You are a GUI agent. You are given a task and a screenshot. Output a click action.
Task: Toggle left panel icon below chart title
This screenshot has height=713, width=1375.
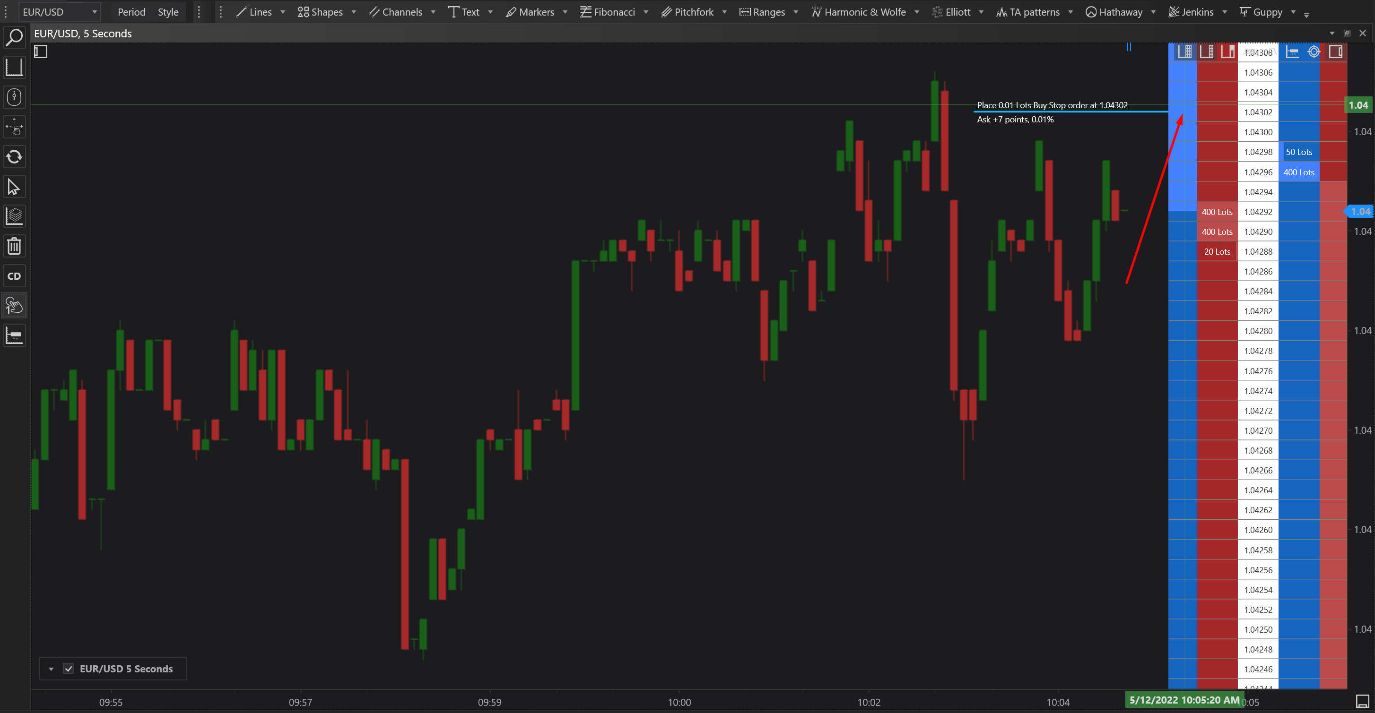pyautogui.click(x=41, y=52)
